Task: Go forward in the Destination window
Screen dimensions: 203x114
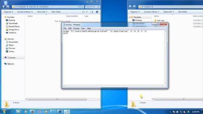Action: tap(8, 7)
